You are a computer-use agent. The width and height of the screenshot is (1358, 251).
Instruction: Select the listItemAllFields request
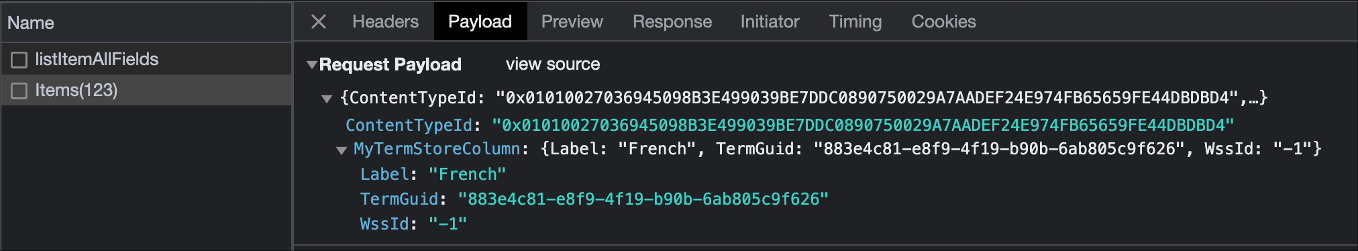click(146, 59)
